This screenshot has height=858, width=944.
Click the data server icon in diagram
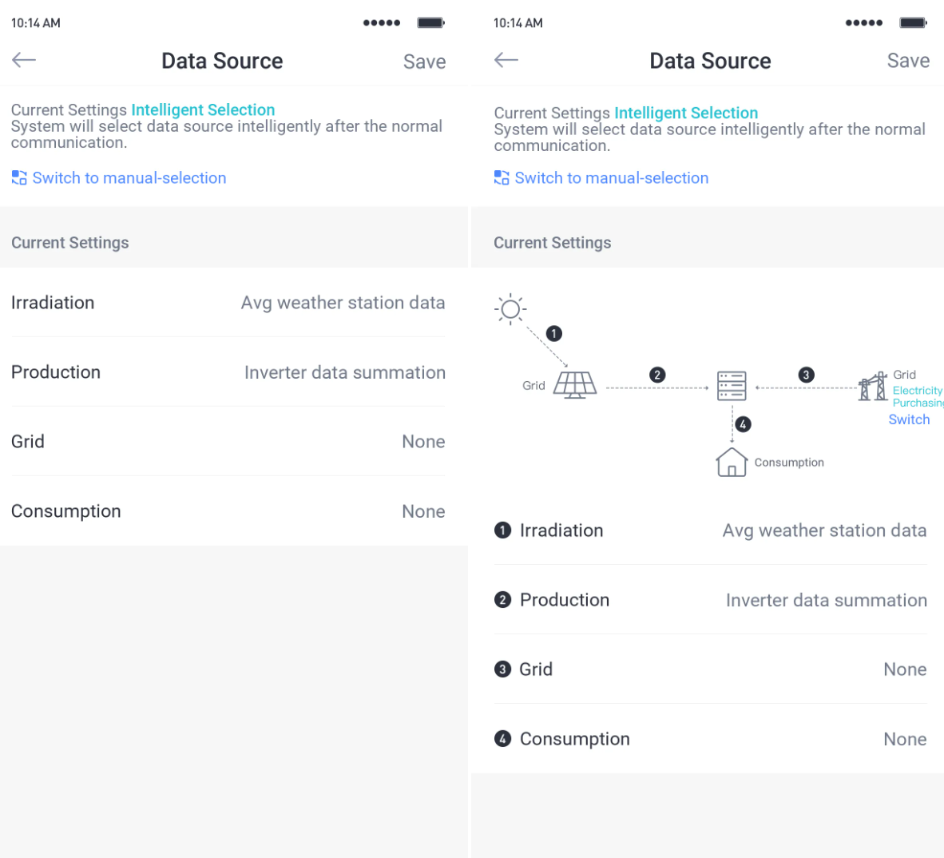tap(732, 386)
